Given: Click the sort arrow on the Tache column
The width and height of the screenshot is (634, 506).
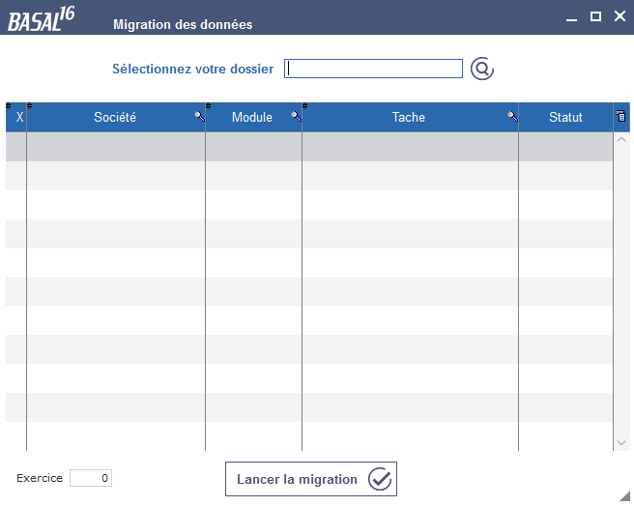Looking at the screenshot, I should 304,106.
